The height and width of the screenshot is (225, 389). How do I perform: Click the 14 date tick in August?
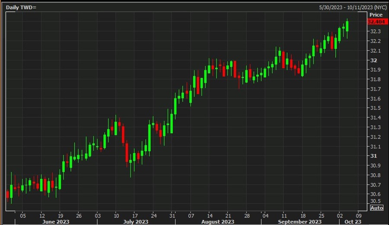click(x=210, y=216)
